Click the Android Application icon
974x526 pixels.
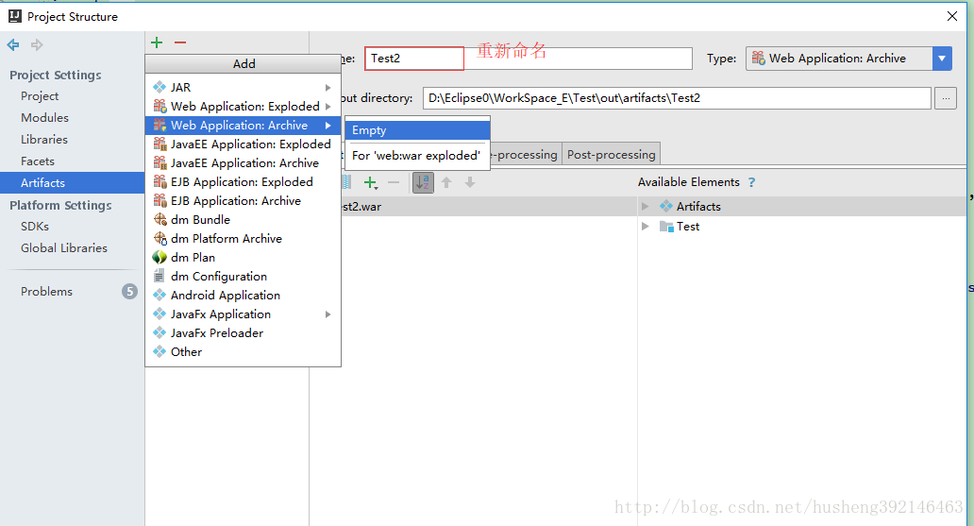pyautogui.click(x=160, y=295)
